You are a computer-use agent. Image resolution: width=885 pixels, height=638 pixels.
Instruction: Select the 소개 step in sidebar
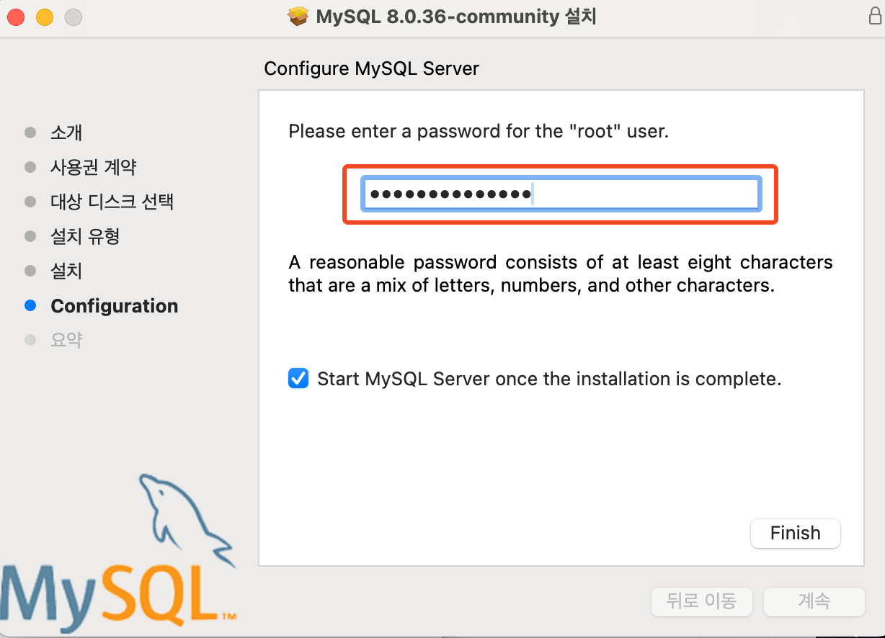(66, 132)
